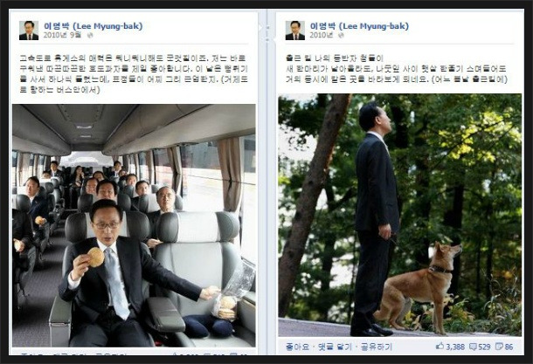Click the 댓글 달기 (Comment) link
This screenshot has width=533, height=364.
tap(335, 347)
